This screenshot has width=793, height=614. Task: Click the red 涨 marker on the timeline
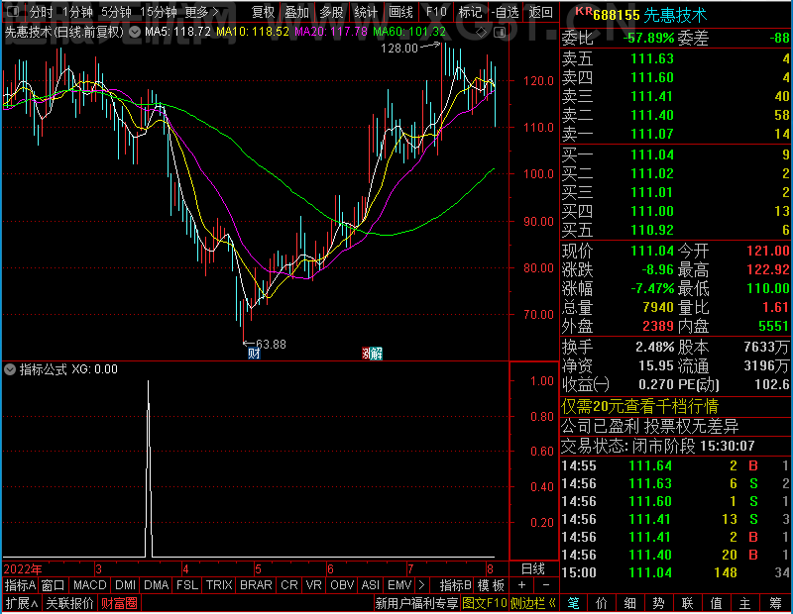point(366,354)
